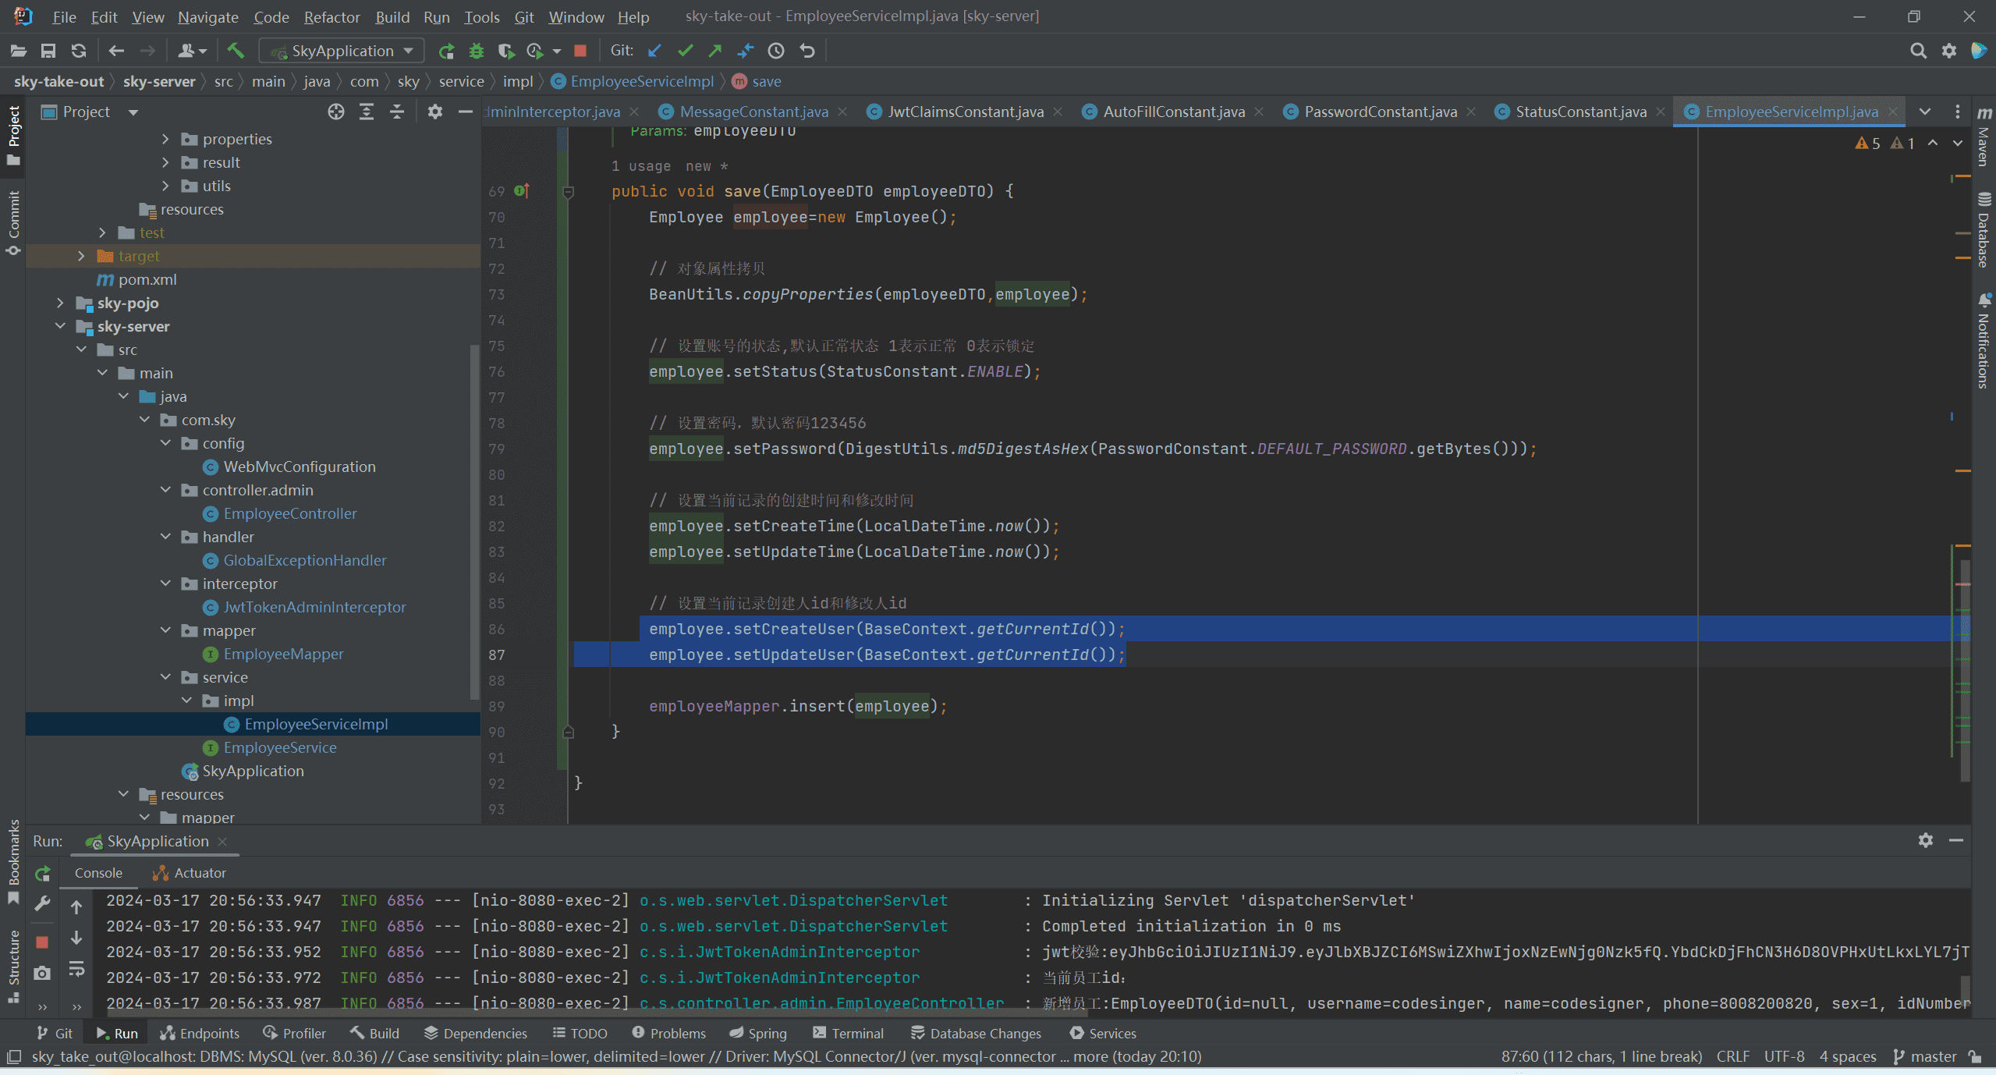The image size is (1996, 1075).
Task: Navigate back with the left arrow icon
Action: pyautogui.click(x=116, y=51)
